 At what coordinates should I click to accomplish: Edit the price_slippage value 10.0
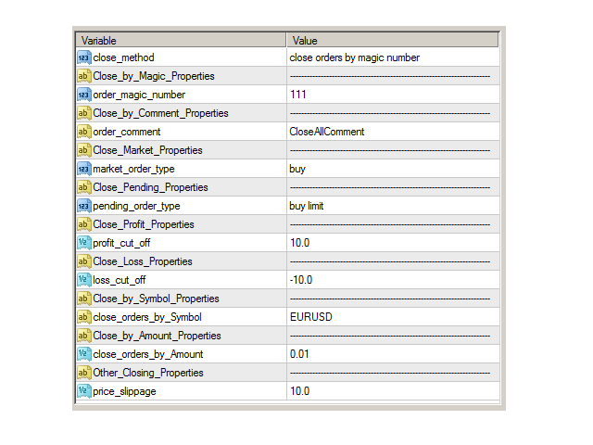coord(300,391)
